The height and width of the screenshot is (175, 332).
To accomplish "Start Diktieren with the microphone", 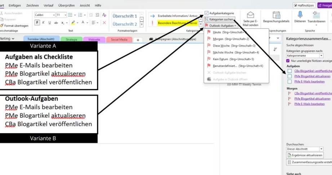I will 300,17.
